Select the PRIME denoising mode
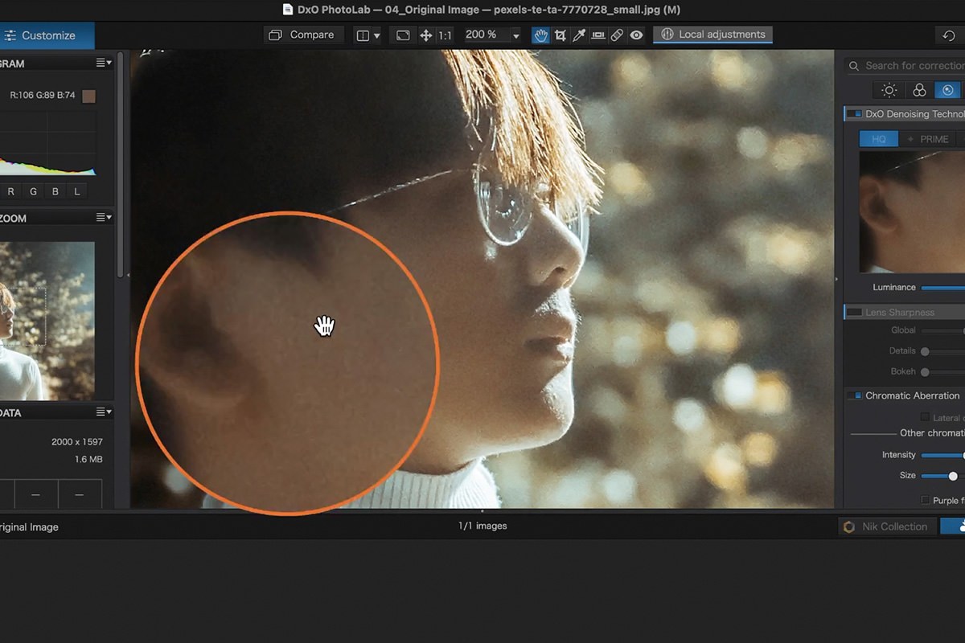Image resolution: width=965 pixels, height=643 pixels. pos(927,139)
